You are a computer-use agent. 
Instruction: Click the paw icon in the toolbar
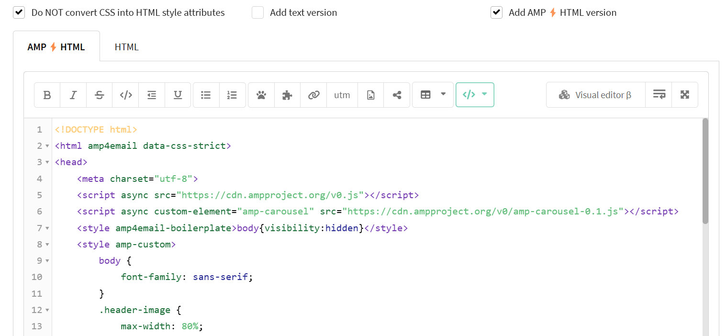[x=261, y=95]
